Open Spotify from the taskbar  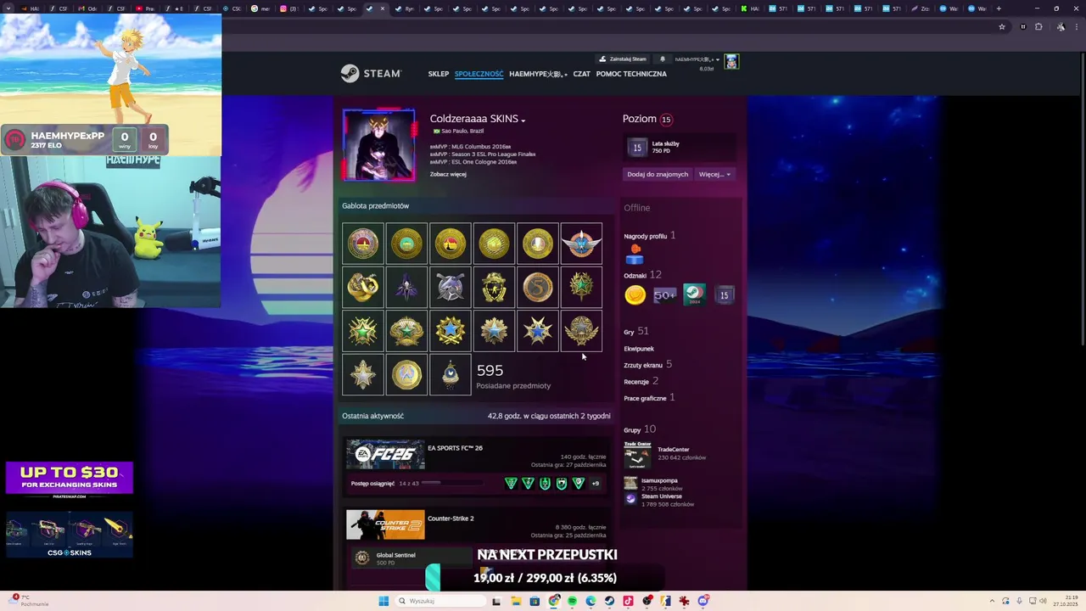pyautogui.click(x=572, y=602)
